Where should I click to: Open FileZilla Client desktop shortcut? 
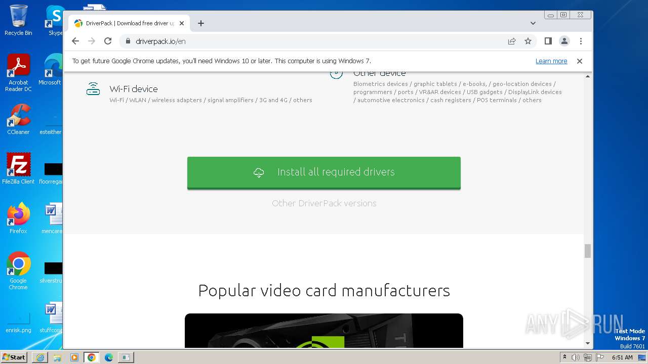pos(18,169)
